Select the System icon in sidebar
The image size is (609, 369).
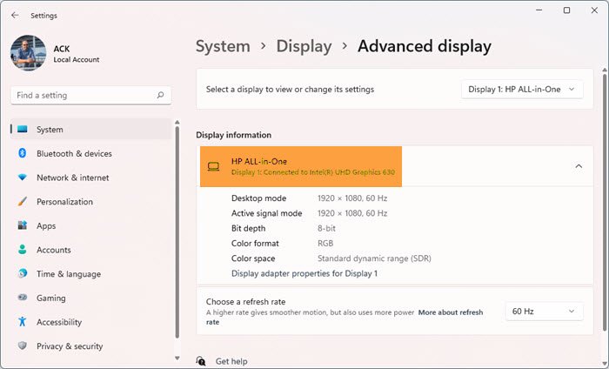[x=23, y=130]
